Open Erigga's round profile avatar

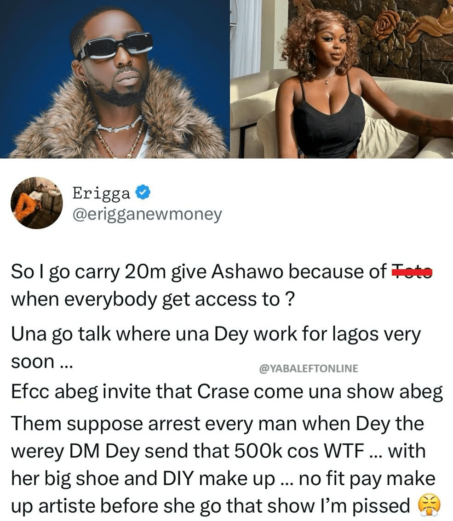tap(37, 203)
